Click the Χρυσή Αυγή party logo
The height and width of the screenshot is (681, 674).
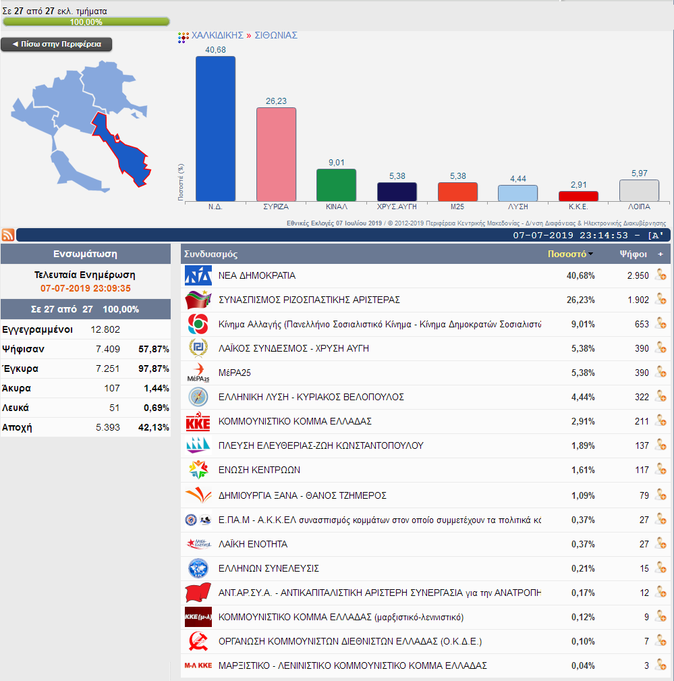tap(198, 348)
